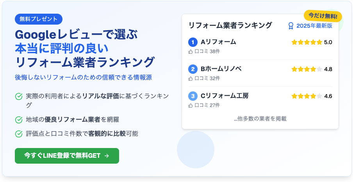353x182 pixels.
Task: Click thumbs-up icon beside 口コミ 32件
Action: point(191,79)
